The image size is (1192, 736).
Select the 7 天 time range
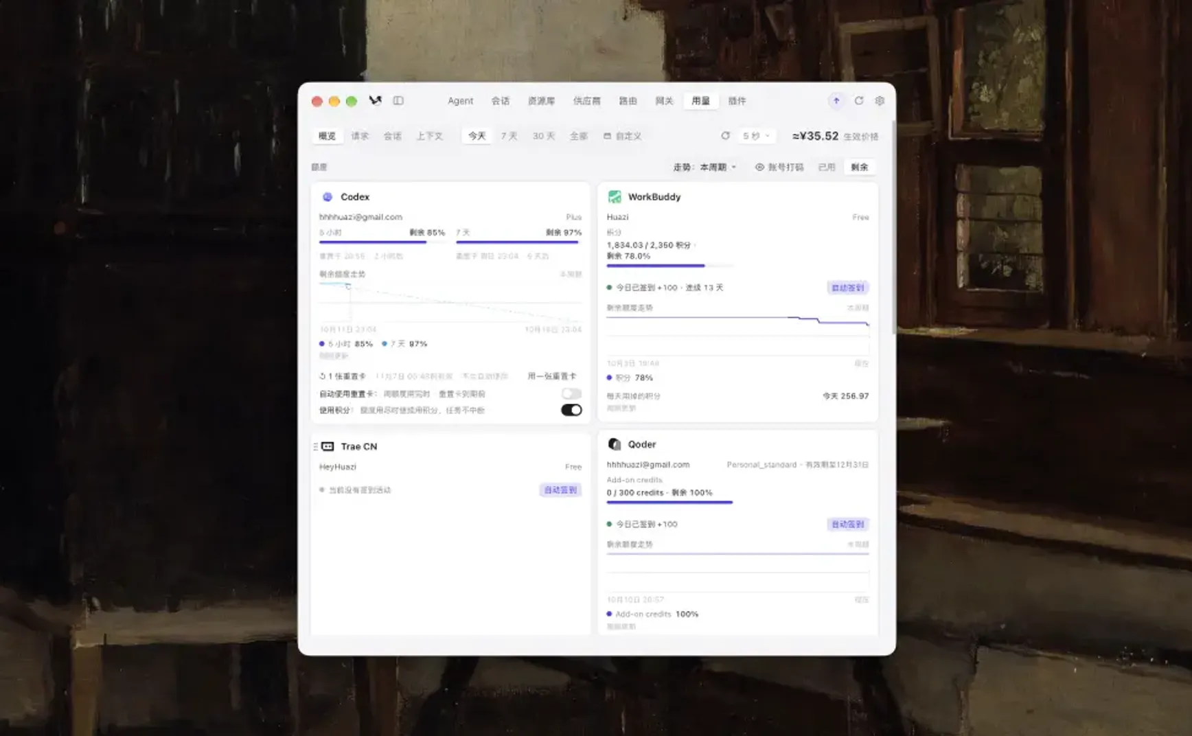tap(509, 136)
